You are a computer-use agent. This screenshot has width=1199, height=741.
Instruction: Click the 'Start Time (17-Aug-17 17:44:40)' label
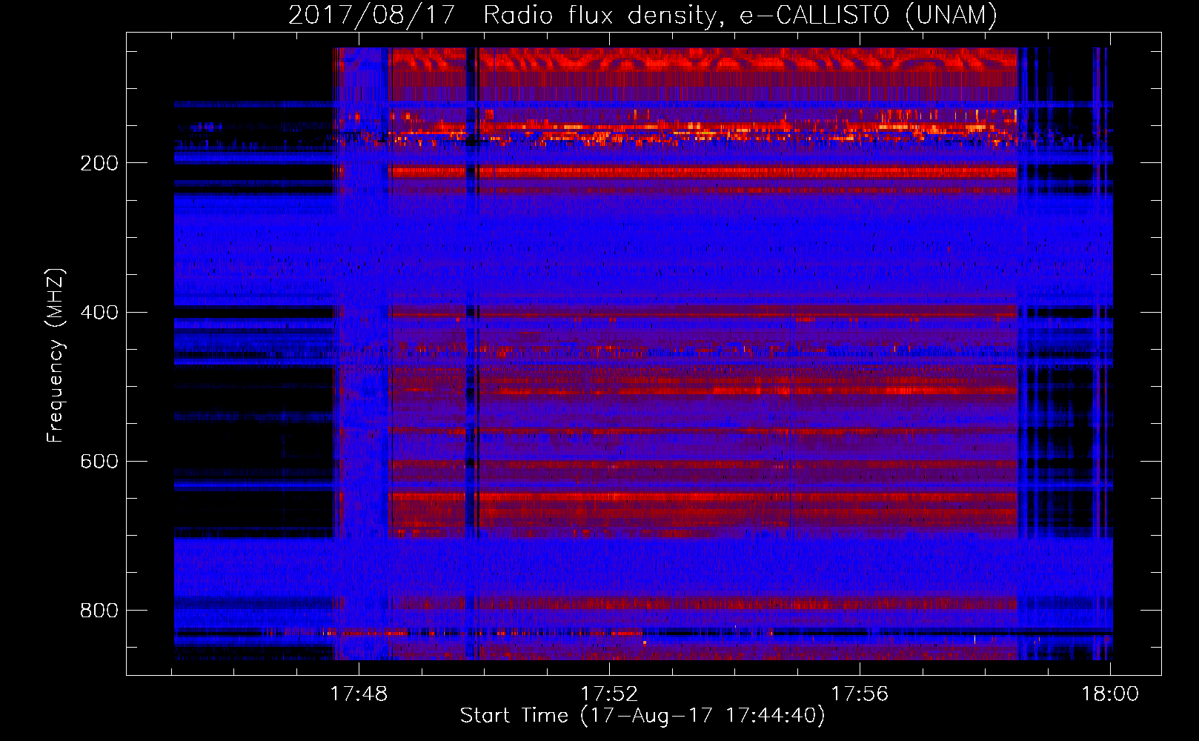642,716
